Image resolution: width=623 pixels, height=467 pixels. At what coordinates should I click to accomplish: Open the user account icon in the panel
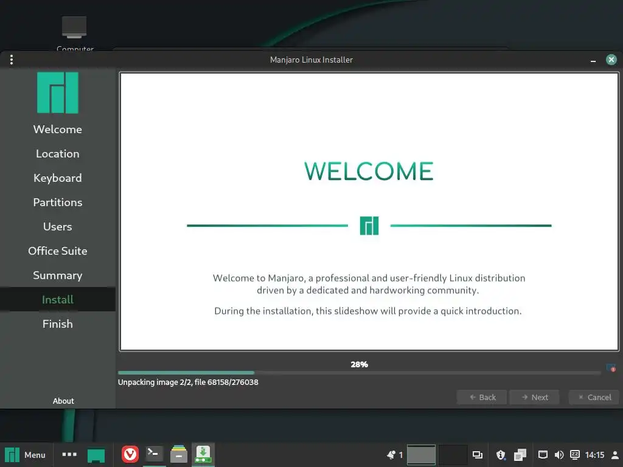pyautogui.click(x=615, y=455)
